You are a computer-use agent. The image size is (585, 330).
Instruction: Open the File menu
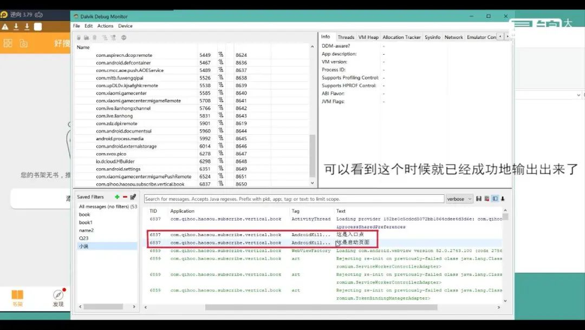pyautogui.click(x=76, y=26)
